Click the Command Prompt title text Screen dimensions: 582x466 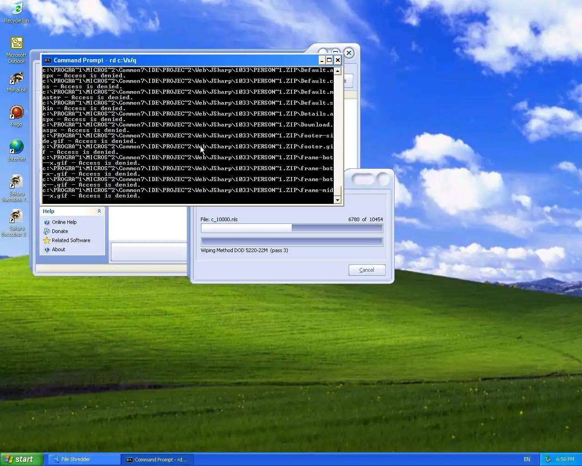95,60
